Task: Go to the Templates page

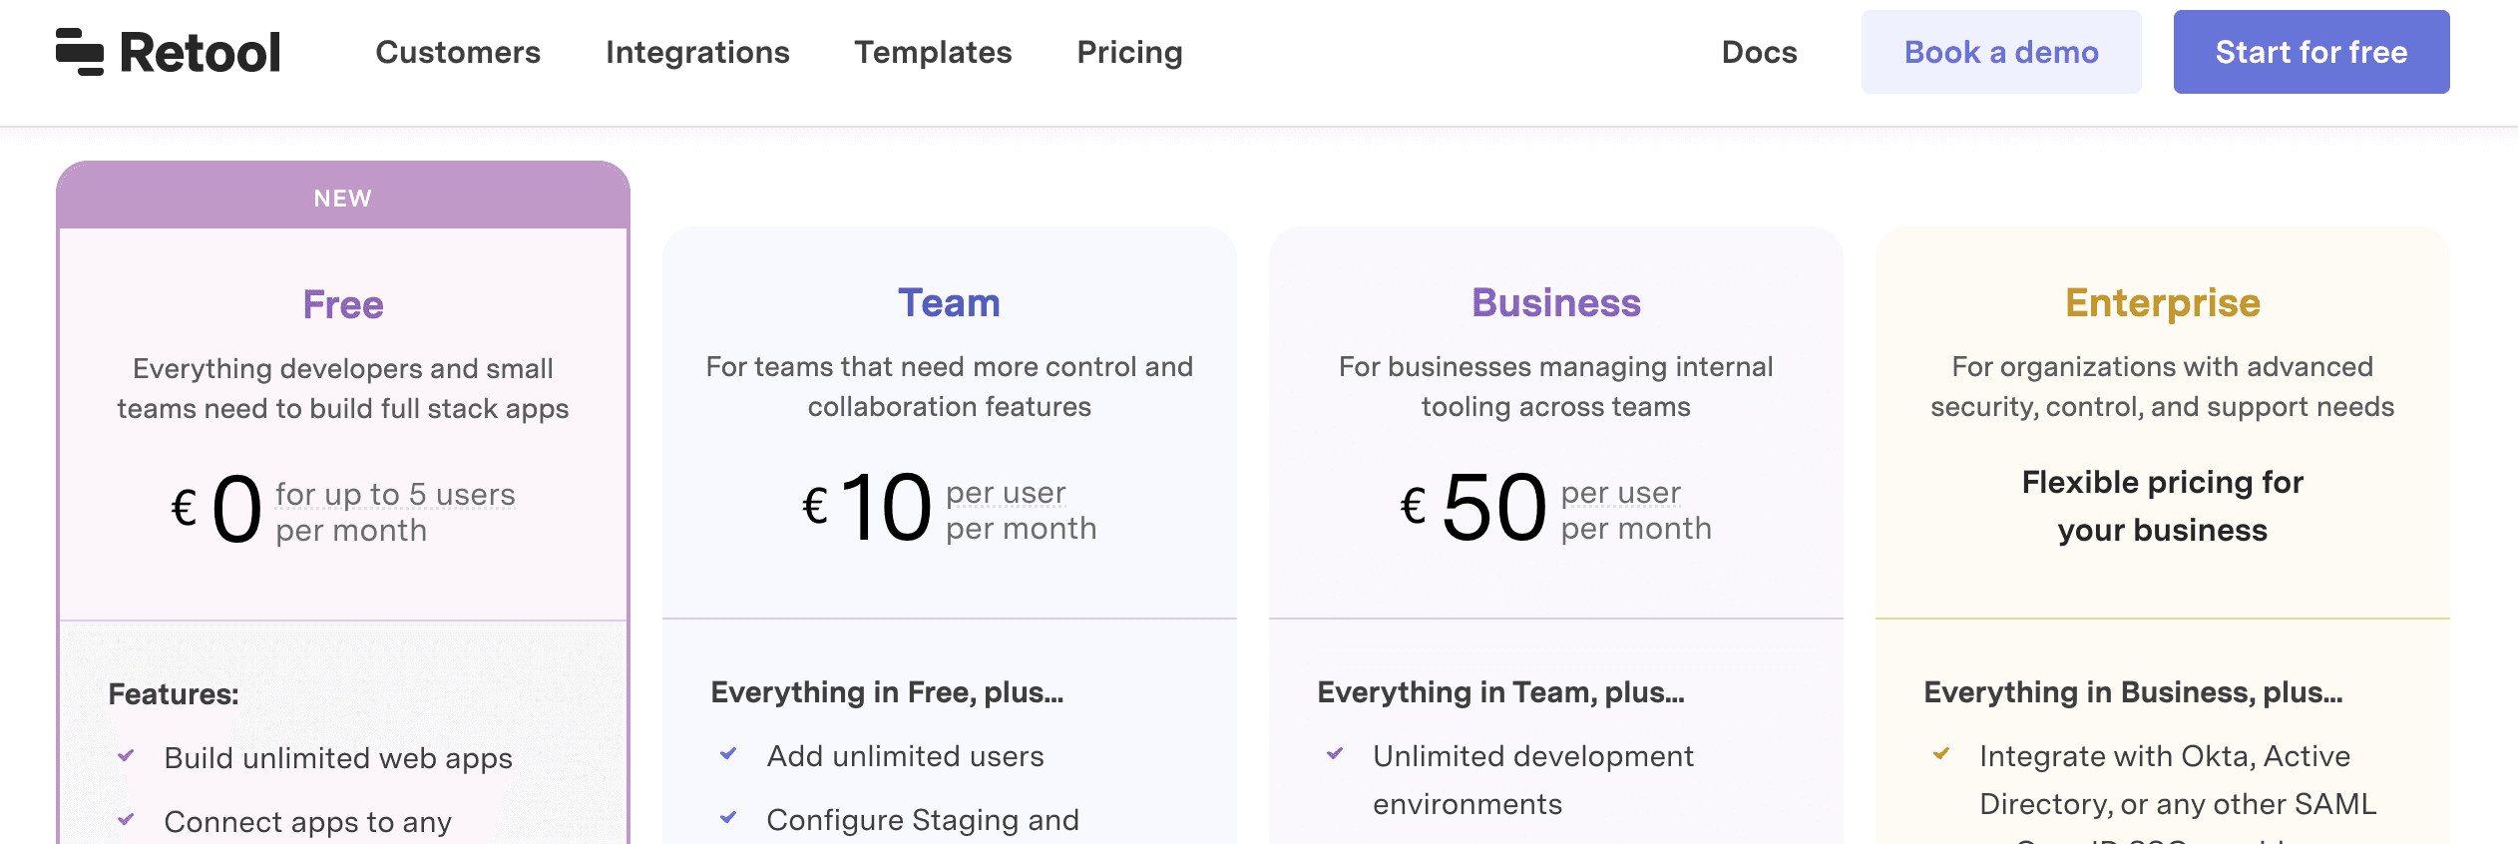Action: (x=933, y=52)
